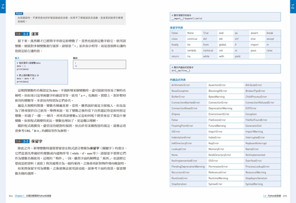Screen dimensions: 296x203
Task: Select the 'PendingDeprecationWarning' table cell
Action: pos(188,167)
